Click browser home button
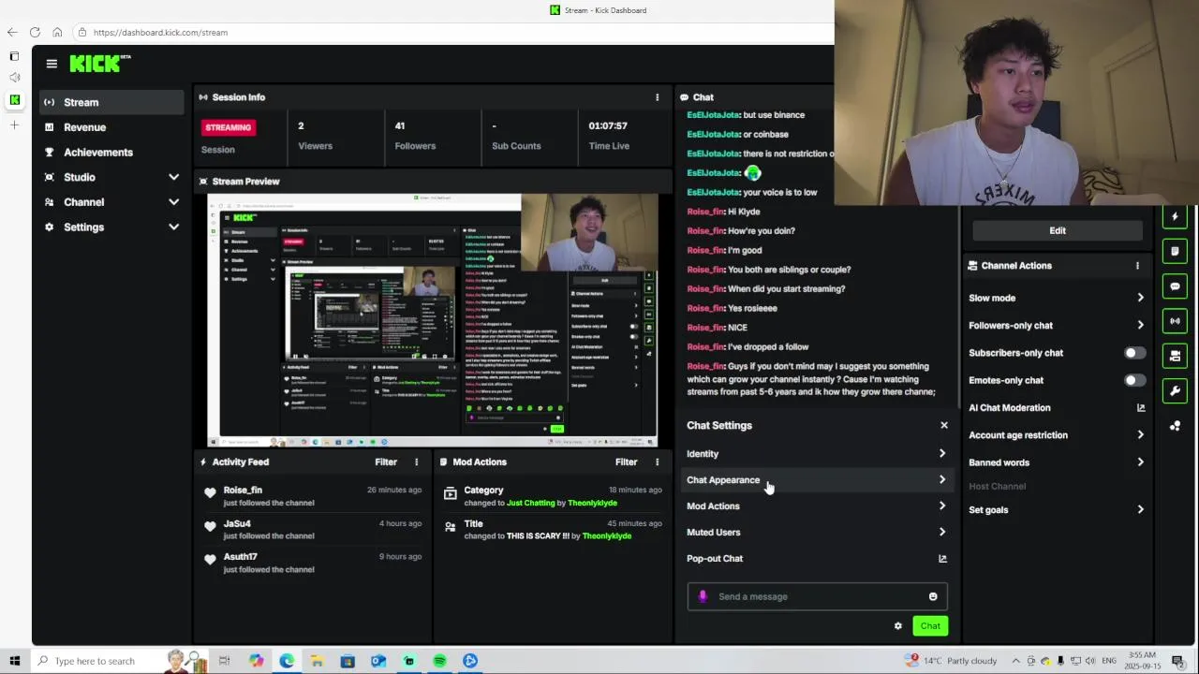Image resolution: width=1199 pixels, height=674 pixels. pyautogui.click(x=57, y=32)
